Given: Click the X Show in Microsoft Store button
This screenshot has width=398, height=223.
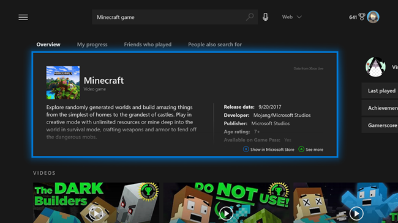Looking at the screenshot, I should coord(269,149).
